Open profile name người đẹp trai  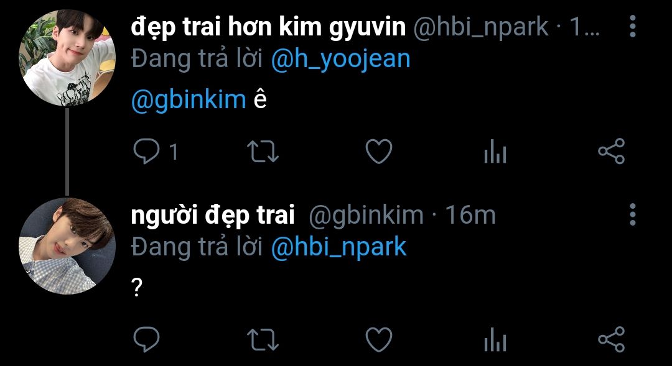pos(213,215)
